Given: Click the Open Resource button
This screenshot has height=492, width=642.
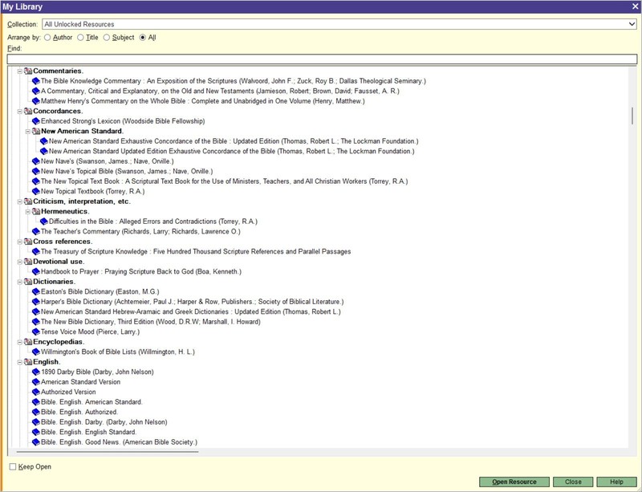Looking at the screenshot, I should point(514,482).
